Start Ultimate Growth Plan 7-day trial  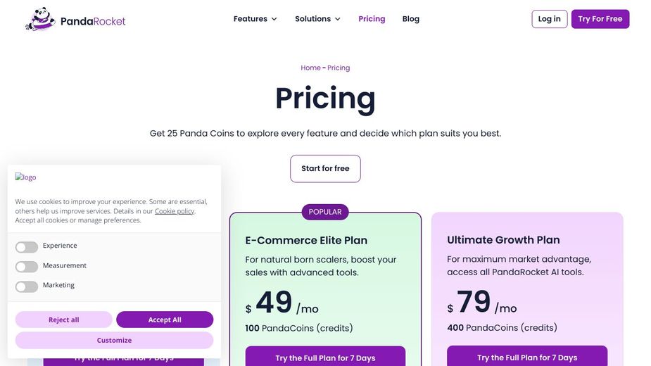(527, 357)
